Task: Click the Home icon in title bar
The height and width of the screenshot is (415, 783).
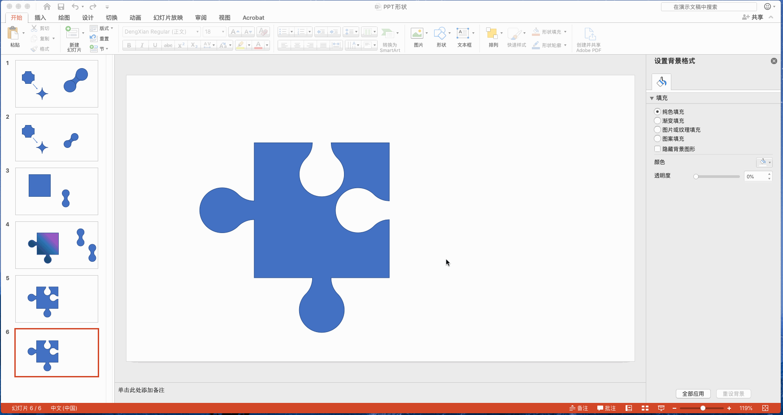Action: [47, 7]
